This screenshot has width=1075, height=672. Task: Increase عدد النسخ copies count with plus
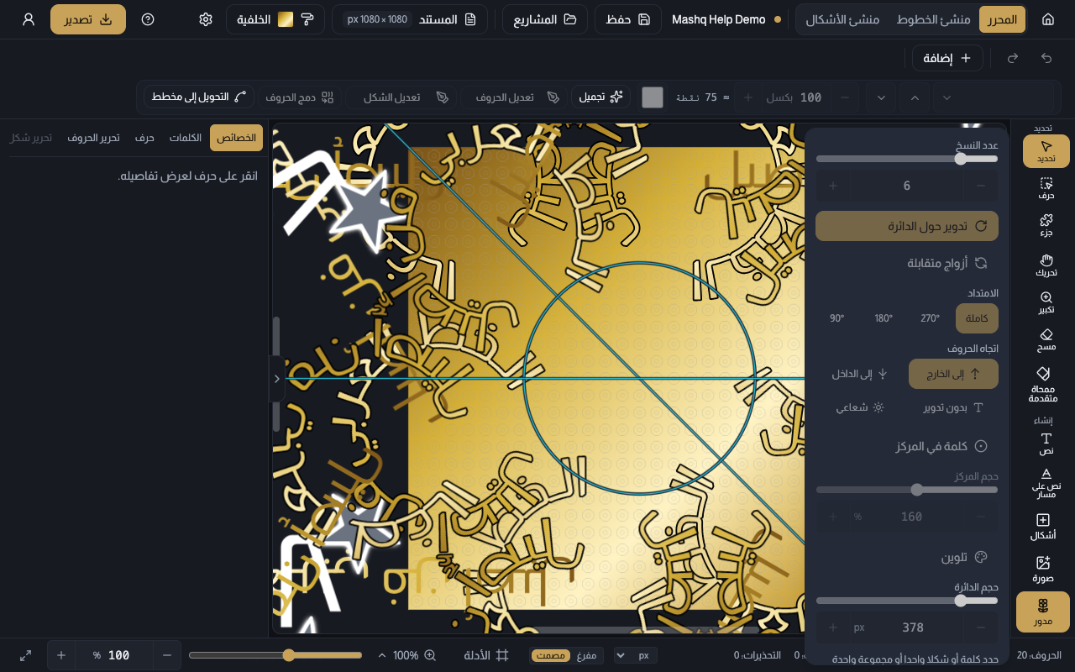coord(833,186)
